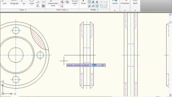Screen dimensions: 172x97
Task: Click the vertical scrollbar up arrow
Action: 170,14
